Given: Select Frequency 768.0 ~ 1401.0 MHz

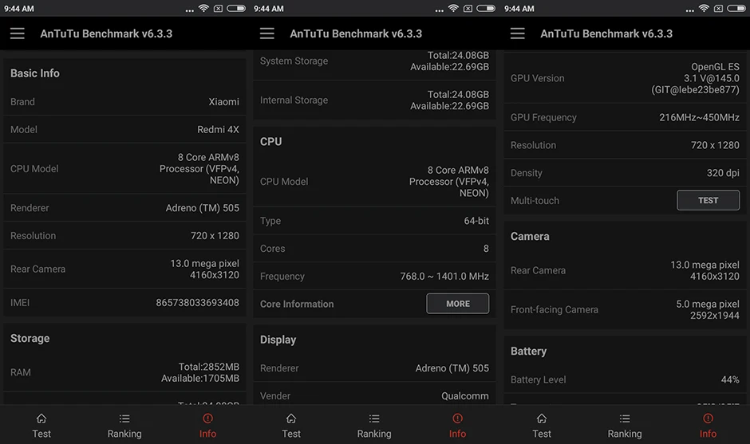Looking at the screenshot, I should [444, 277].
